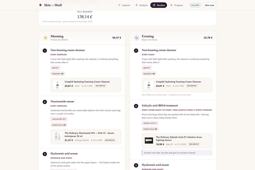The width and height of the screenshot is (255, 170).
Task: Open the morning Cetaphil cleanser product thumbnail
Action: [x=58, y=85]
